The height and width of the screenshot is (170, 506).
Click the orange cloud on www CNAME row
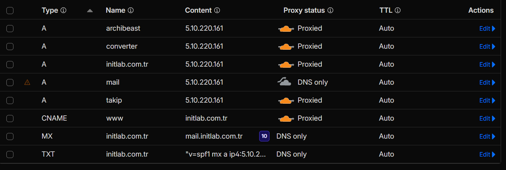pos(286,119)
